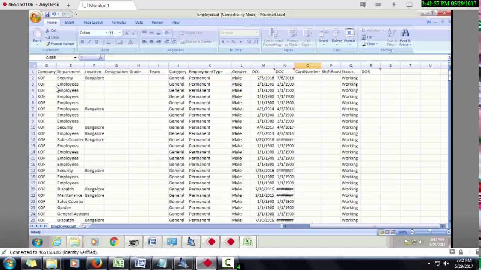Decrease font size with Shrink Font
This screenshot has height=270, width=481.
point(133,33)
